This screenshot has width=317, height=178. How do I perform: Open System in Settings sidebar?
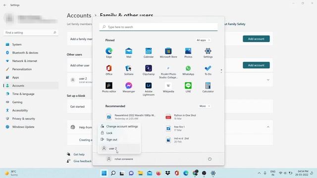point(31,44)
